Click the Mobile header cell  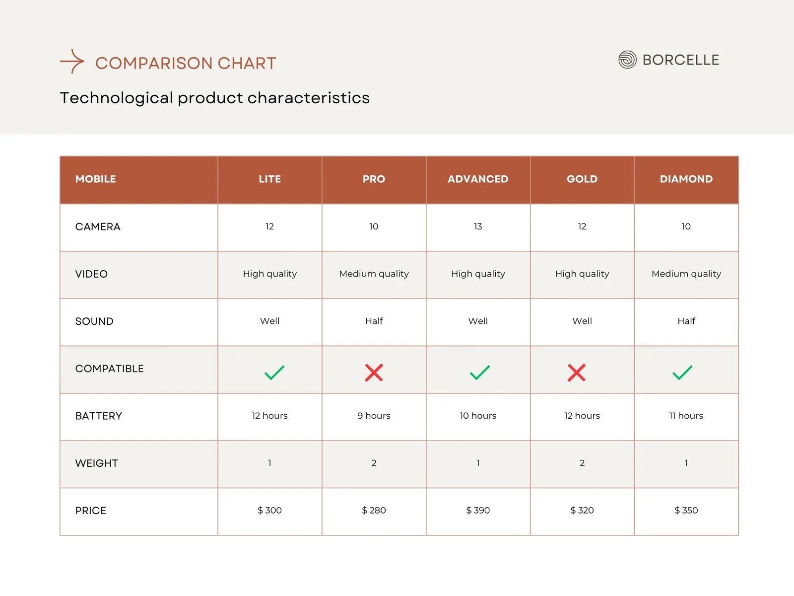point(96,179)
